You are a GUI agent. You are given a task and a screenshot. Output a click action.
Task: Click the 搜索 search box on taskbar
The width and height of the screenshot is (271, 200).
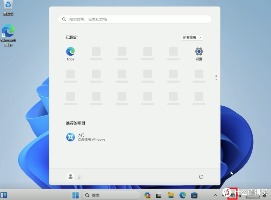point(111,195)
